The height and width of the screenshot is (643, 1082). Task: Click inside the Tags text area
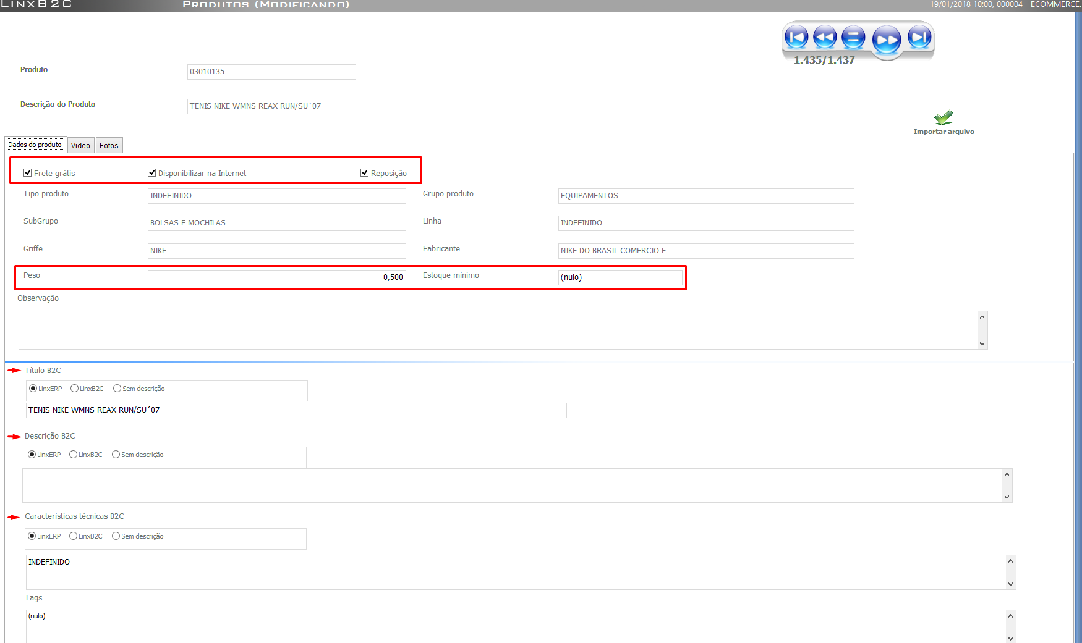click(x=516, y=626)
